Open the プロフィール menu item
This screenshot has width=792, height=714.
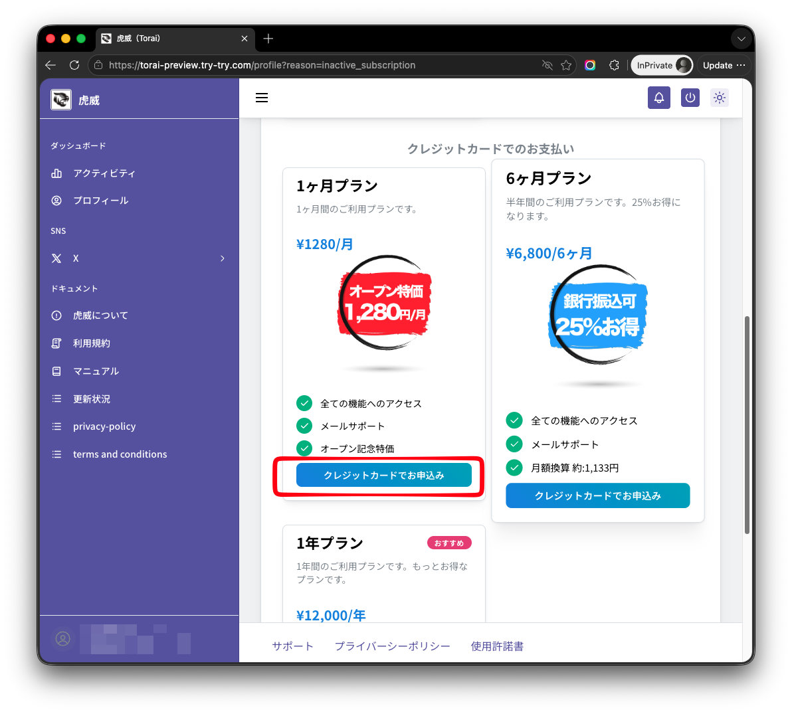tap(100, 201)
